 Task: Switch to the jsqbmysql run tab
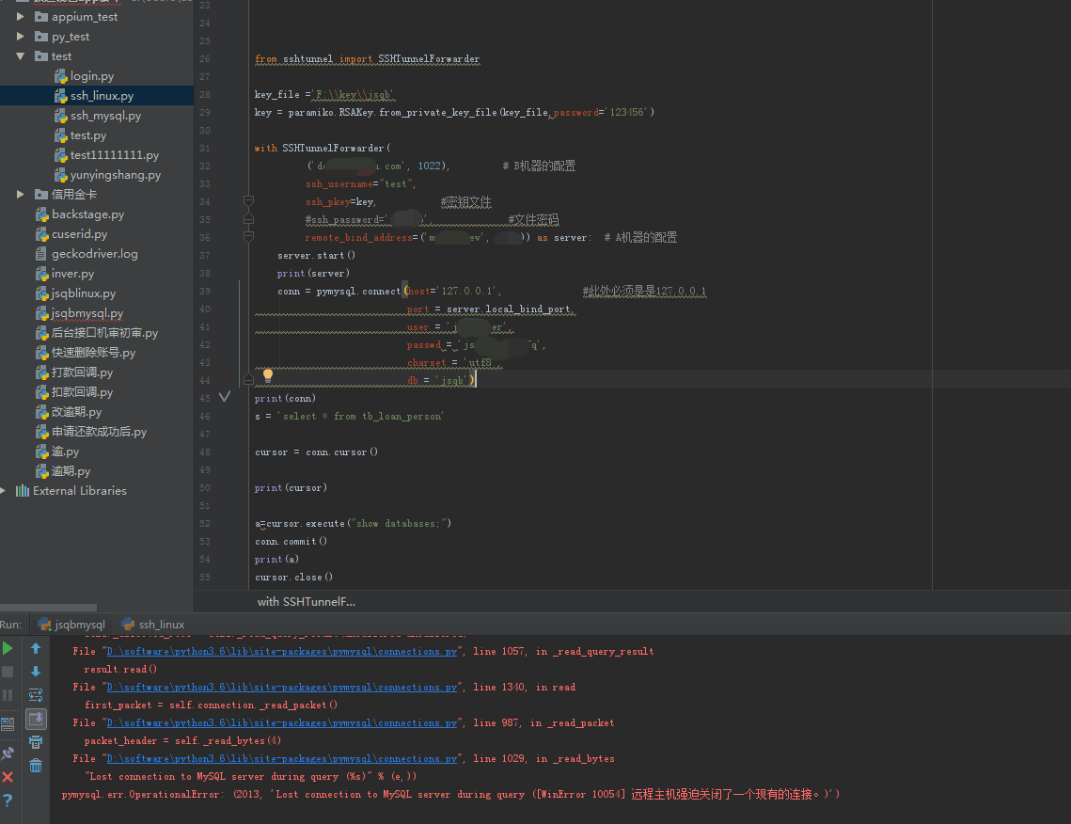click(72, 625)
